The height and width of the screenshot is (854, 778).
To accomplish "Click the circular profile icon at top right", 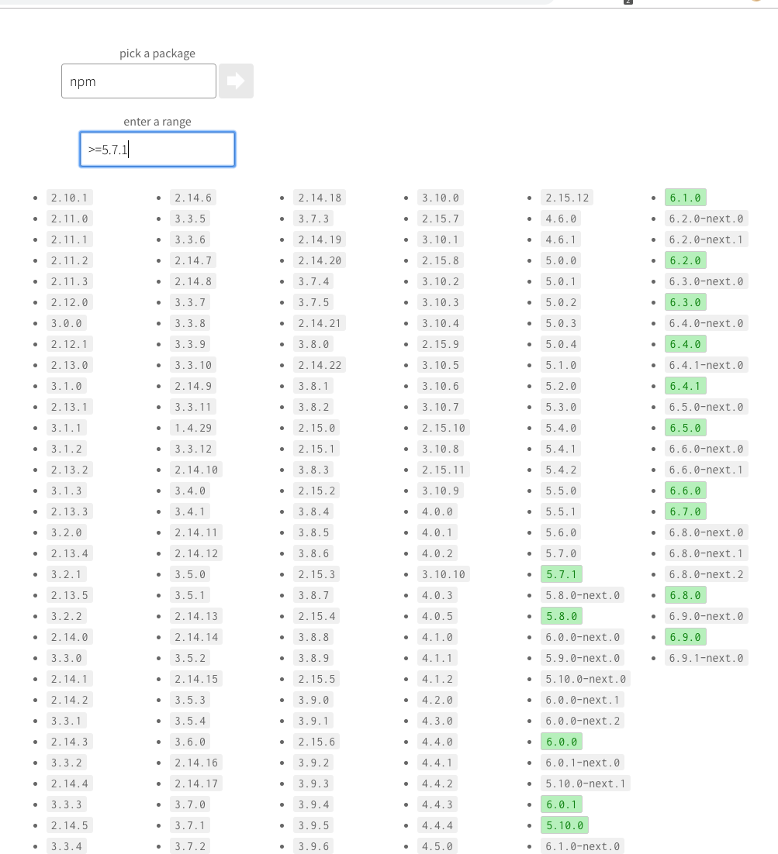I will 756,2.
